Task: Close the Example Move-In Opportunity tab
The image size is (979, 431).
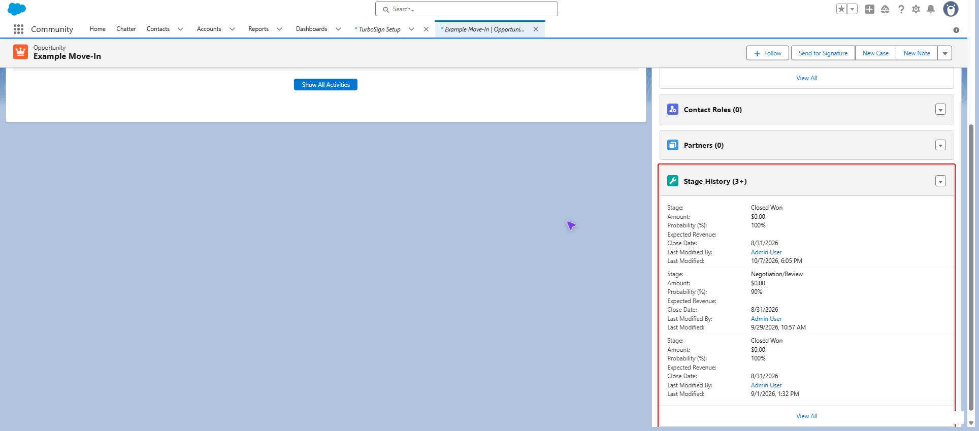Action: [x=536, y=29]
